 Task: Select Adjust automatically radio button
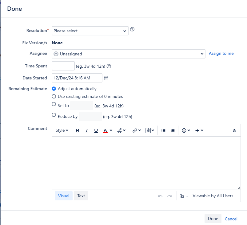pyautogui.click(x=54, y=89)
